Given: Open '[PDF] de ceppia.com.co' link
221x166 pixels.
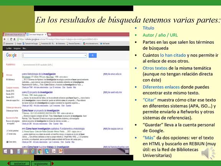Looking at the screenshot, I should (x=113, y=129).
